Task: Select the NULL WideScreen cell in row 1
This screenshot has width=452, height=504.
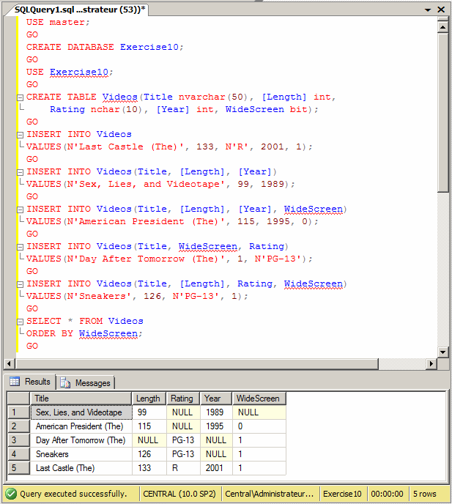Action: click(259, 412)
